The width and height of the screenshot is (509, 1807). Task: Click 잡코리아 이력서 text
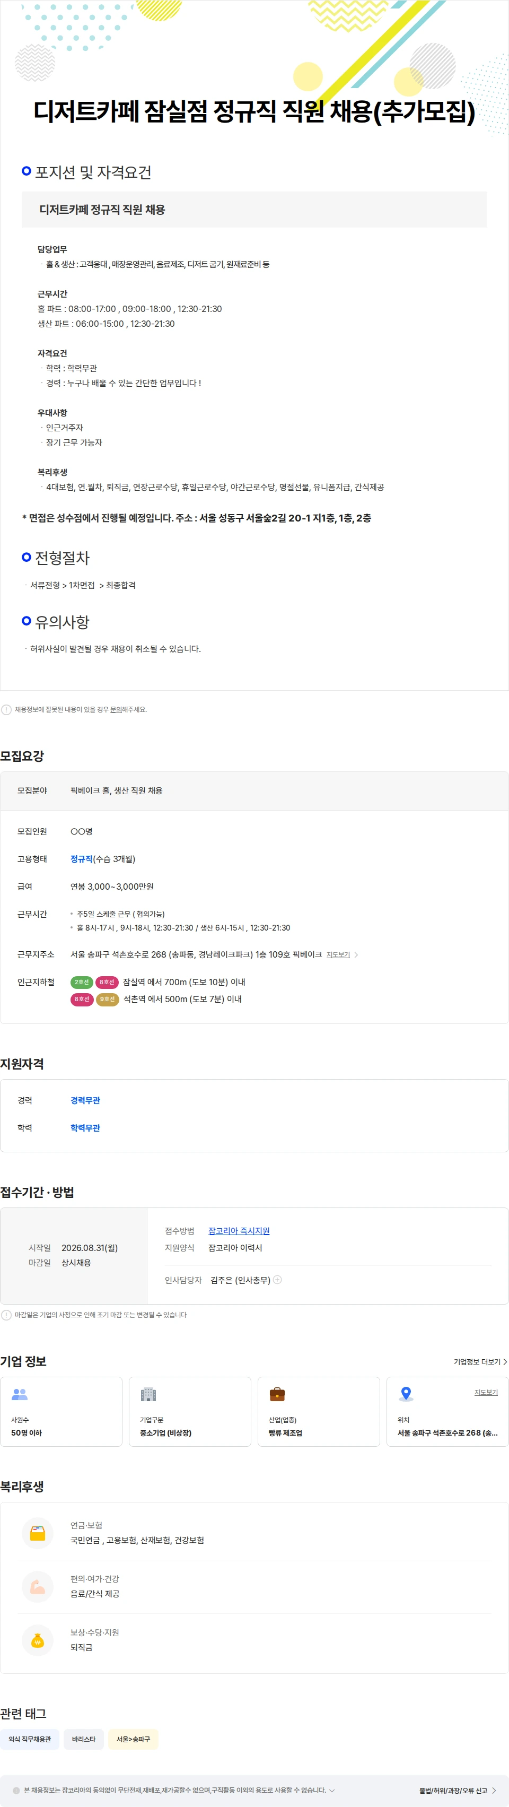tap(235, 1247)
